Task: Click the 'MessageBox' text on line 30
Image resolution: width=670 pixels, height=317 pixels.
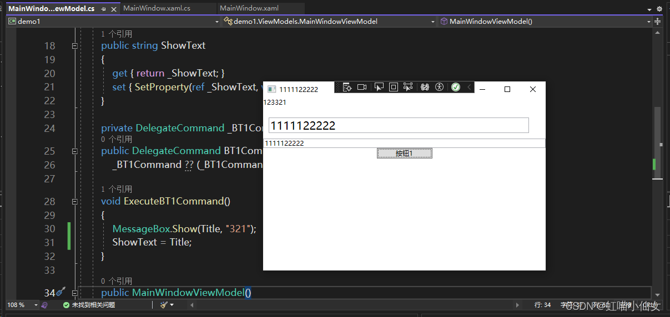Action: click(x=141, y=229)
